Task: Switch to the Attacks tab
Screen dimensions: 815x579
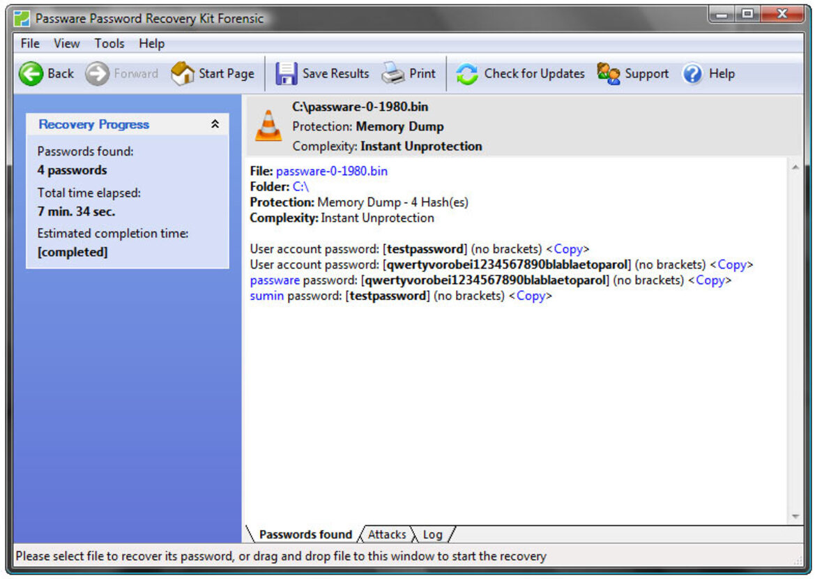Action: point(387,534)
